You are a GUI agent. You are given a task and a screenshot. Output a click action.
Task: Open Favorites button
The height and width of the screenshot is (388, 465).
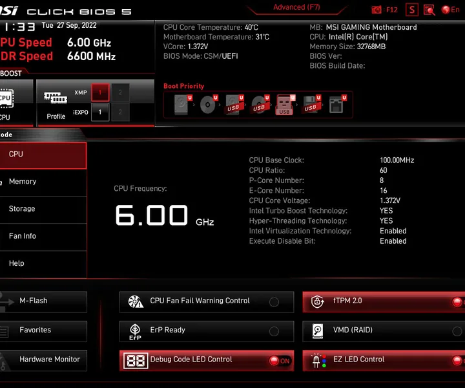(43, 331)
